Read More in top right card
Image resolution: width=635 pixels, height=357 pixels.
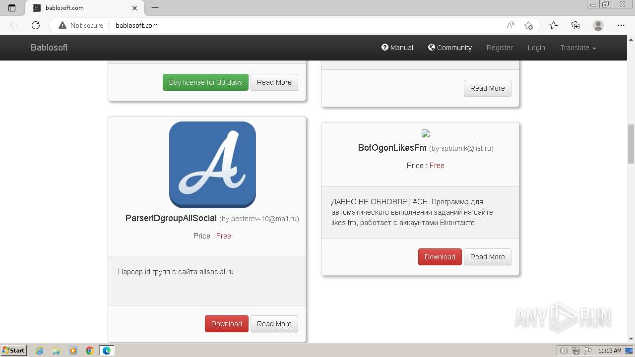point(488,88)
